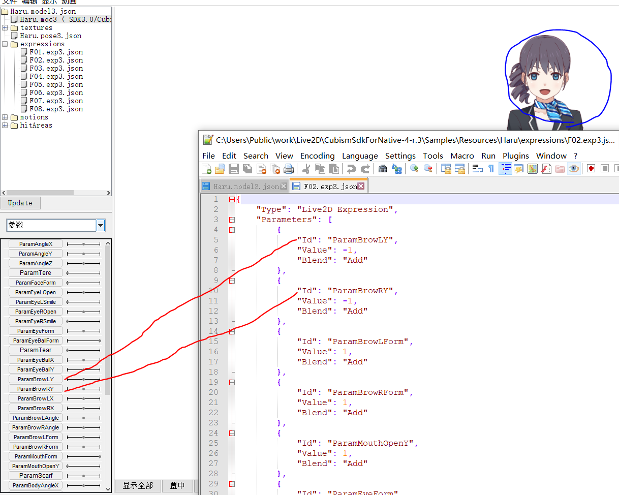Expand the textures folder in tree
619x495 pixels.
(5, 28)
